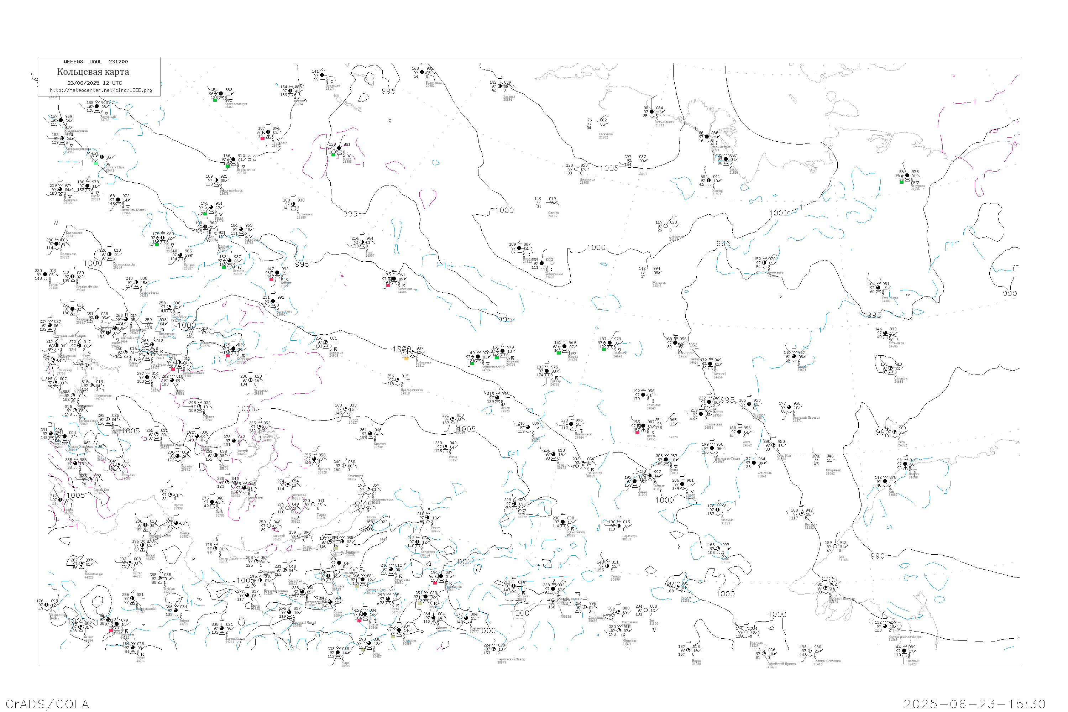Viewport: 1068px width, 712px height.
Task: Click the filled cloud-cover circle at Красноселькуп
Action: (x=221, y=94)
